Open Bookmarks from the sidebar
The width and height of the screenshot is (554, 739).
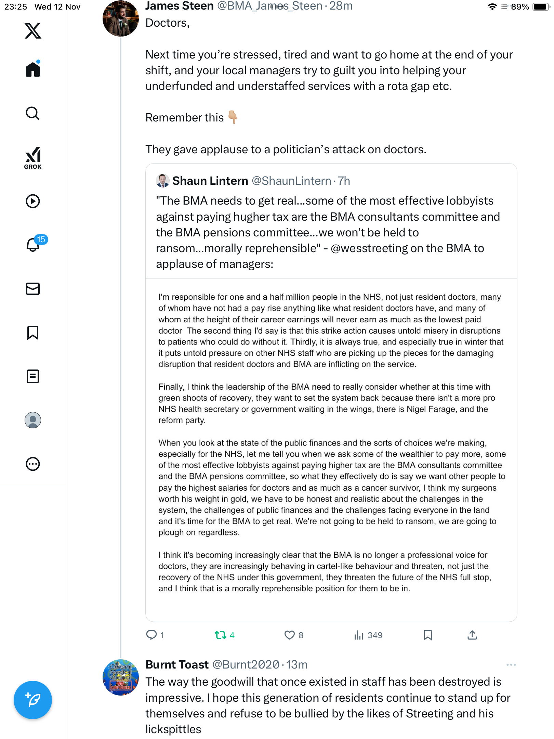point(33,333)
